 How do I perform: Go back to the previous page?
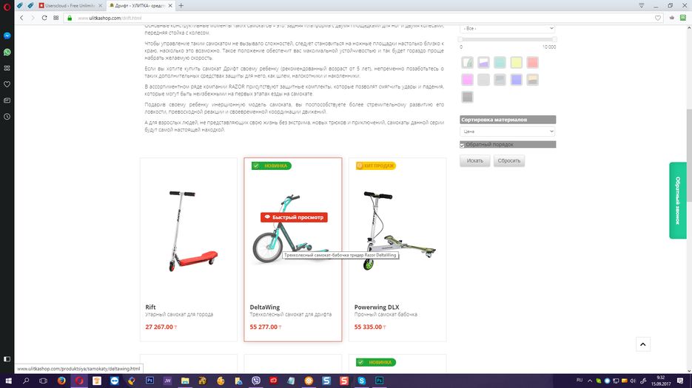[21, 18]
